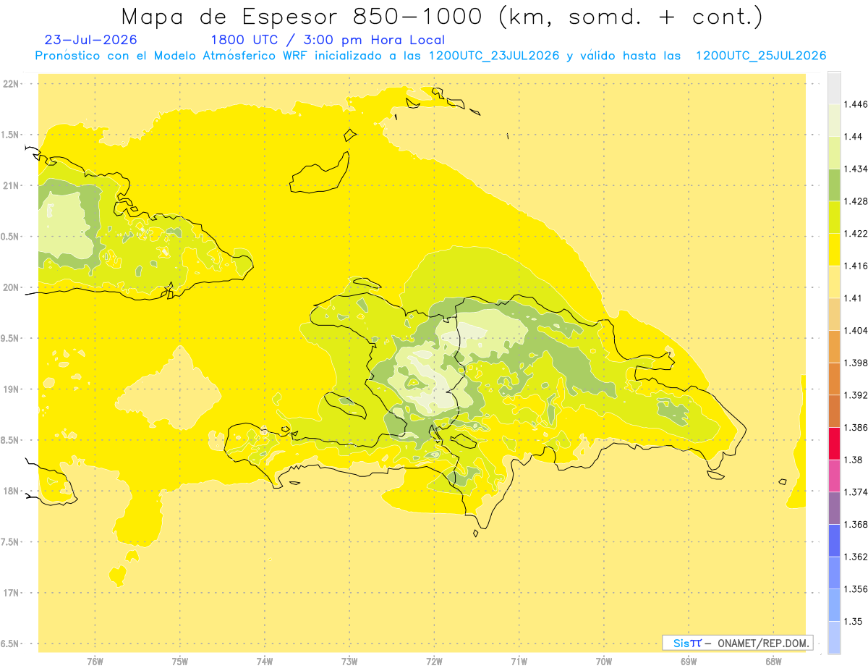This screenshot has height=671, width=868.
Task: Click the "1200UTC_23JUL2026" initialization timestamp
Action: coord(494,56)
